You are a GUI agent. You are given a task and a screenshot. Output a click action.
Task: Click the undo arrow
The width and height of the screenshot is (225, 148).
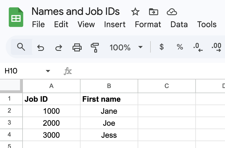[x=41, y=47]
